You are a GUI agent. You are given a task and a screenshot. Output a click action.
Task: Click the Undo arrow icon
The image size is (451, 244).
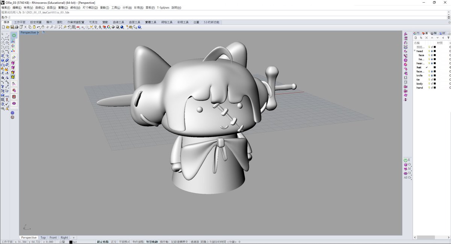click(39, 27)
